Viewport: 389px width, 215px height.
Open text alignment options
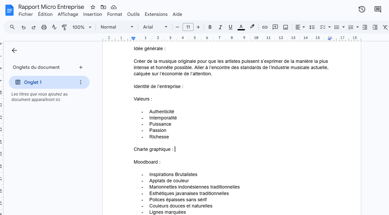coord(300,27)
